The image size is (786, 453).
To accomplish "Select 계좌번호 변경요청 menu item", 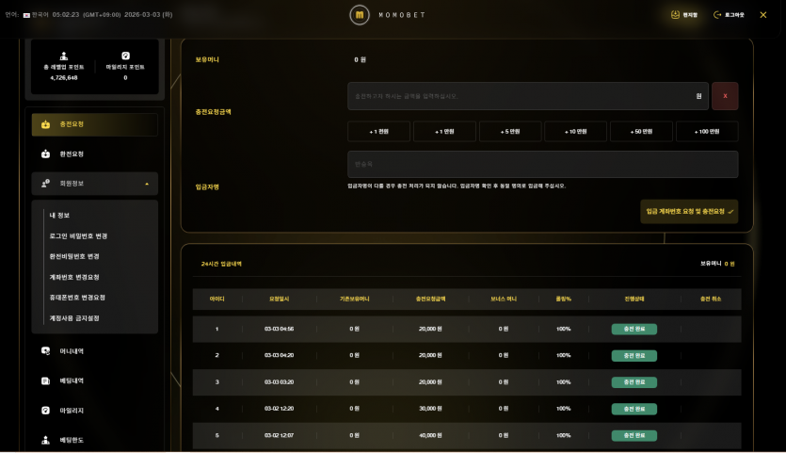I will coord(74,277).
